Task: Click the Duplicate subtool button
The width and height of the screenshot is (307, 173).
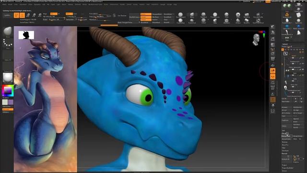Action: tap(287, 120)
